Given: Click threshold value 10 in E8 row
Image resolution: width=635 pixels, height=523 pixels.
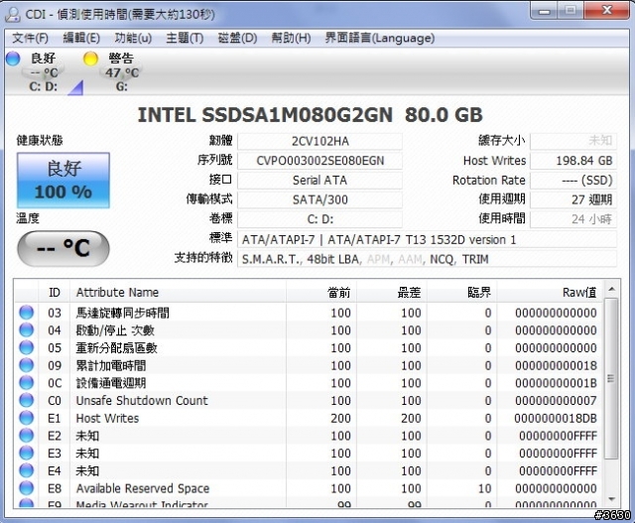Looking at the screenshot, I should (485, 488).
